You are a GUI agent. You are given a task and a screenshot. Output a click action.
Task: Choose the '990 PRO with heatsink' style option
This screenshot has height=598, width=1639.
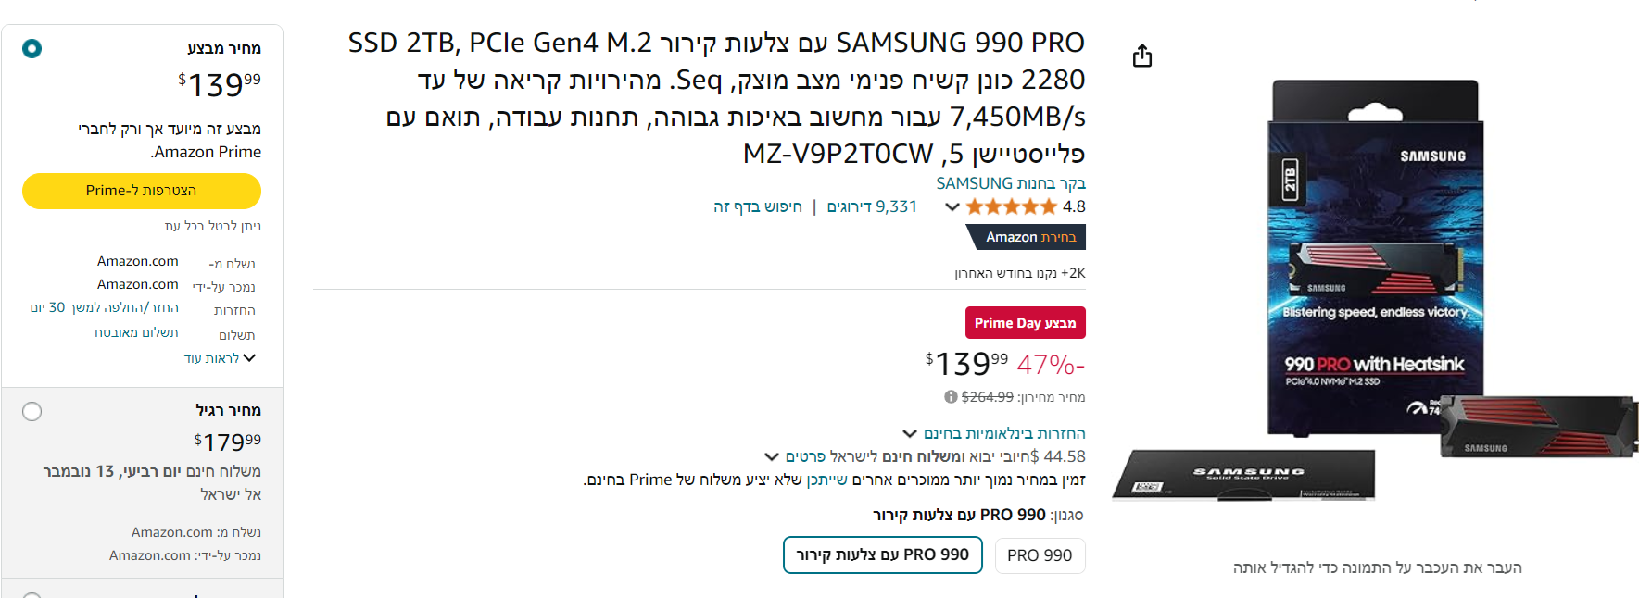coord(882,554)
